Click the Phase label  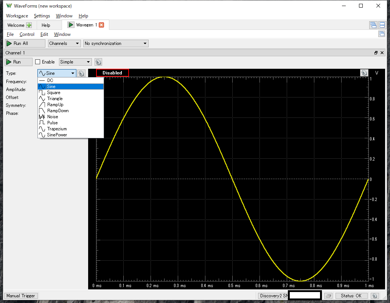[x=12, y=113]
